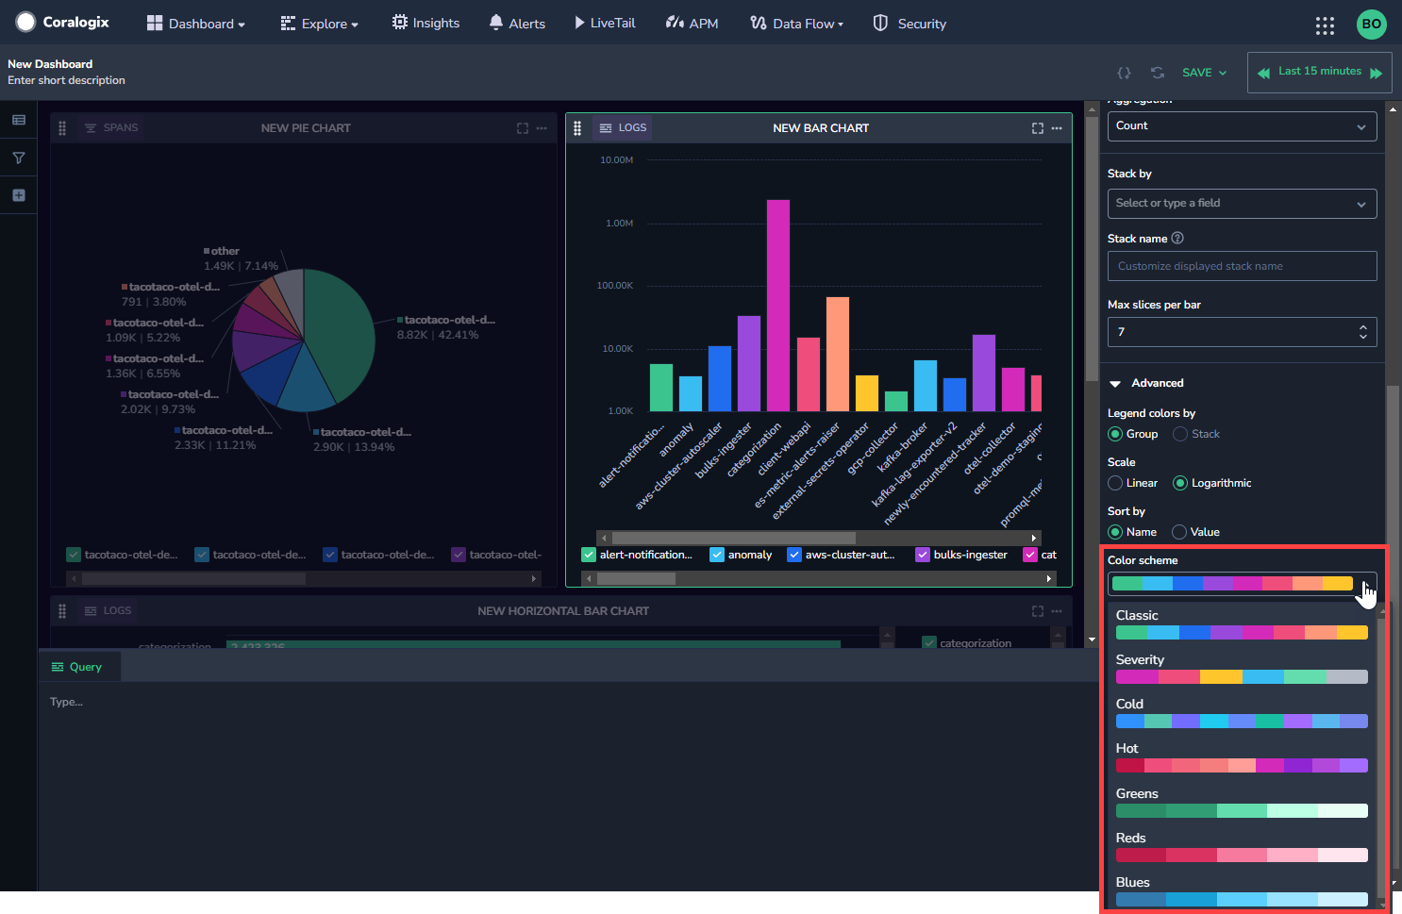Toggle alert-notification legend checkbox
Image resolution: width=1402 pixels, height=914 pixels.
[589, 555]
